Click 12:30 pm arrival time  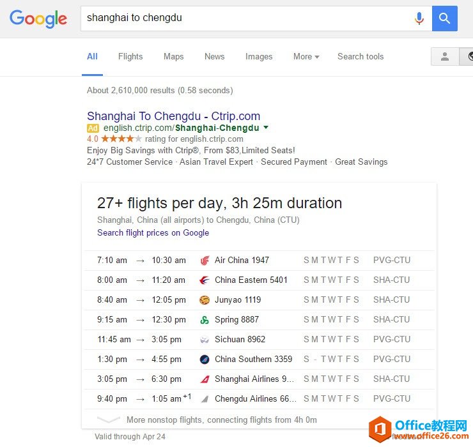click(169, 319)
